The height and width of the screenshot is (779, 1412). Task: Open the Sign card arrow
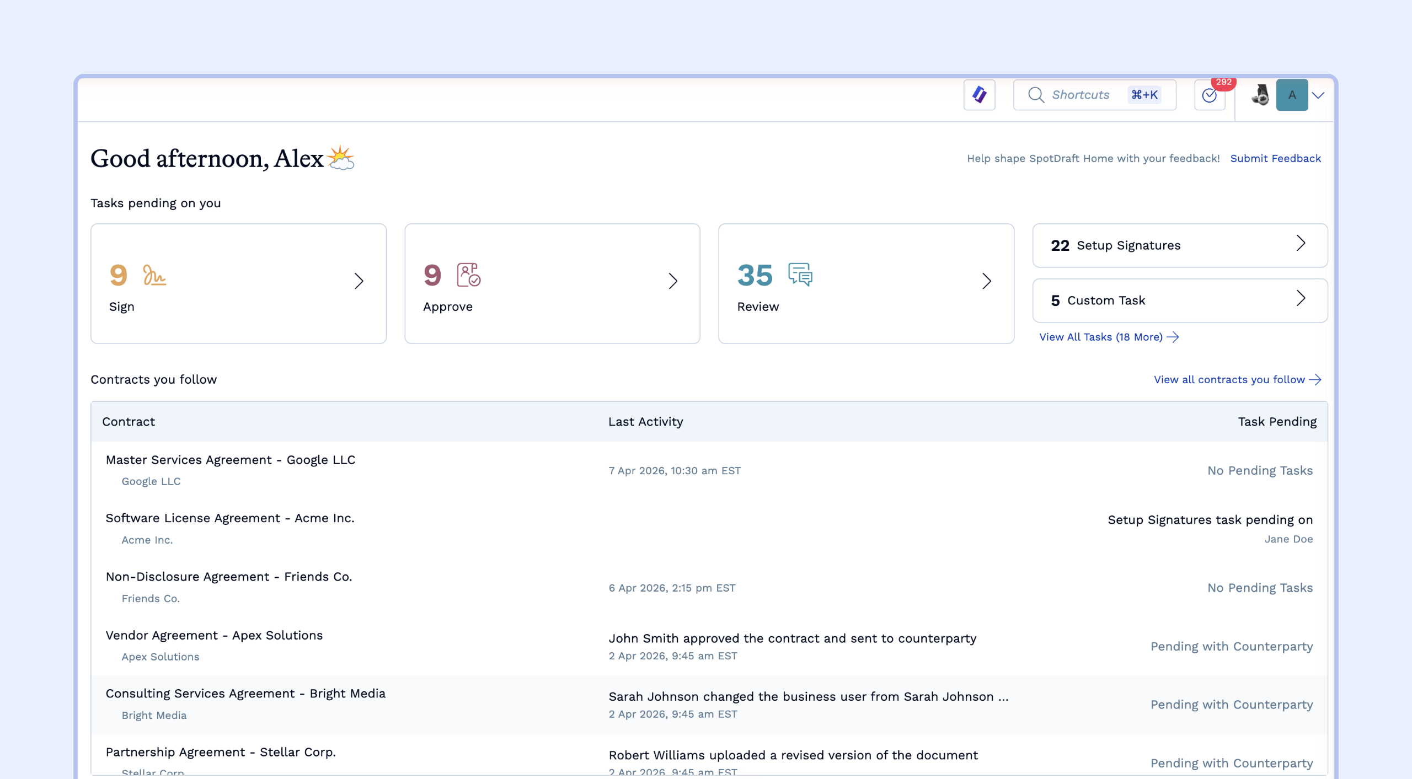point(359,281)
